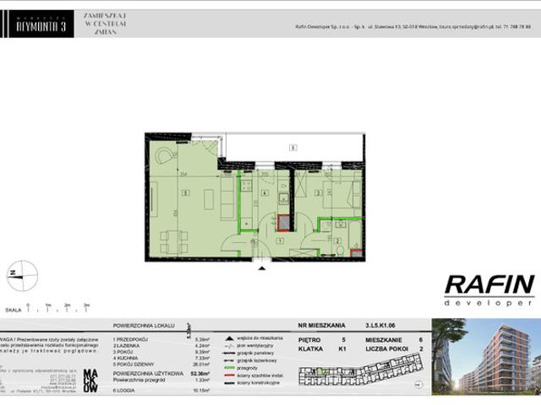The image size is (541, 405).
Task: Select the '3 POKÓJ' row
Action: click(x=161, y=352)
